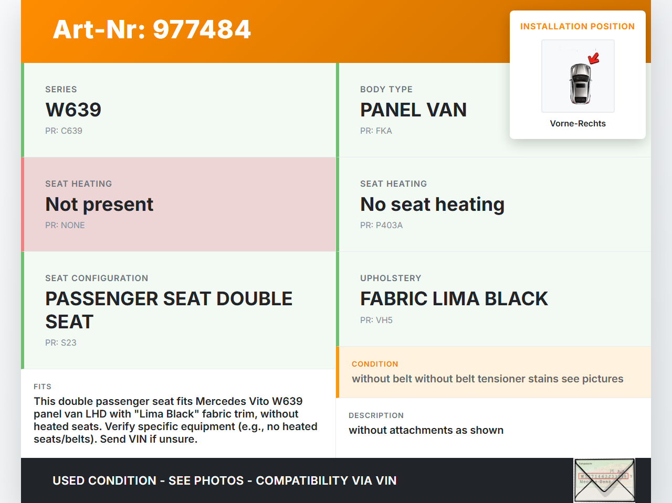Select the PR: C639 code
This screenshot has width=672, height=503.
(64, 131)
